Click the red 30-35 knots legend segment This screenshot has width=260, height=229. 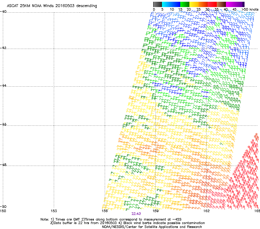point(212,4)
